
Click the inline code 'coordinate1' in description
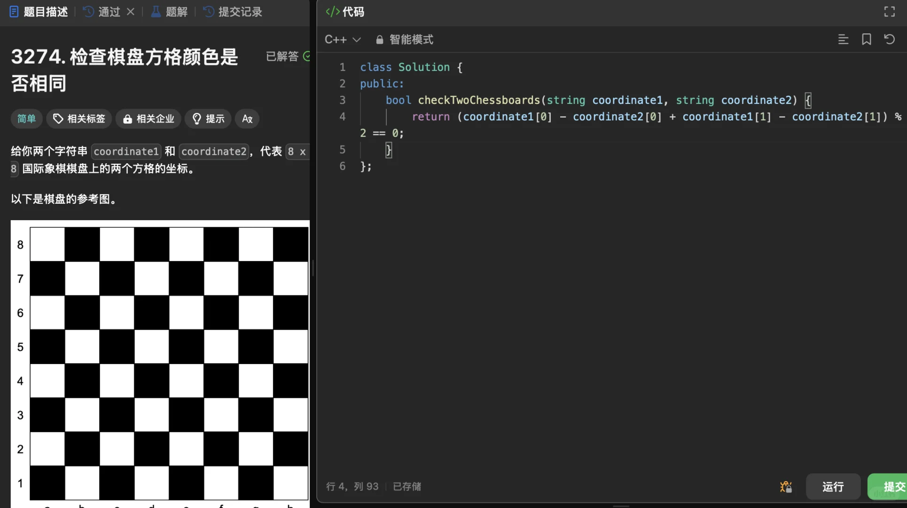pos(126,151)
